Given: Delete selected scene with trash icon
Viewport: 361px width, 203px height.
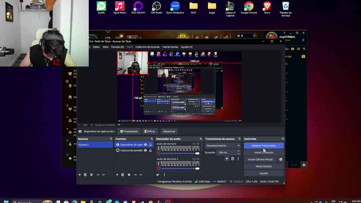Looking at the screenshot, I should click(85, 175).
